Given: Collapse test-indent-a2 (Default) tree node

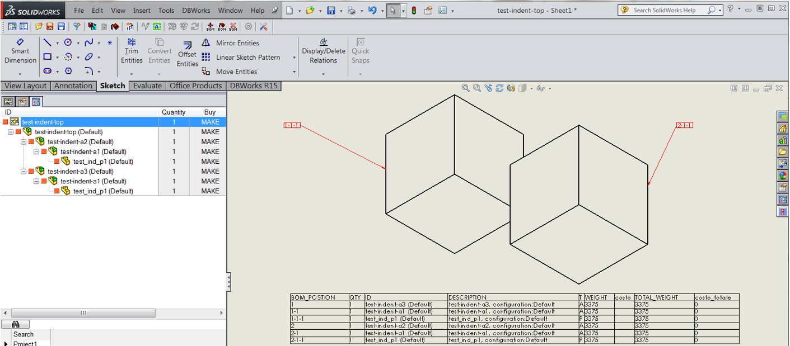Looking at the screenshot, I should click(x=24, y=142).
